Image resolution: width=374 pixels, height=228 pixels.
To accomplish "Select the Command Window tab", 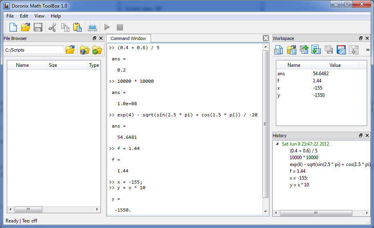I will click(x=128, y=38).
